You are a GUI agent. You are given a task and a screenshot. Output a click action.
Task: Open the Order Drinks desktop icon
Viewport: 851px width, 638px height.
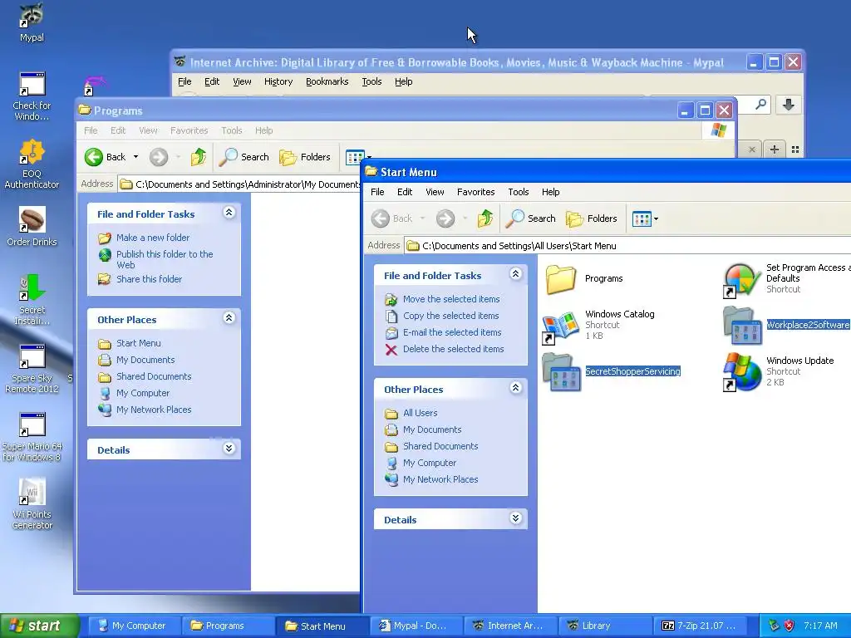coord(32,227)
